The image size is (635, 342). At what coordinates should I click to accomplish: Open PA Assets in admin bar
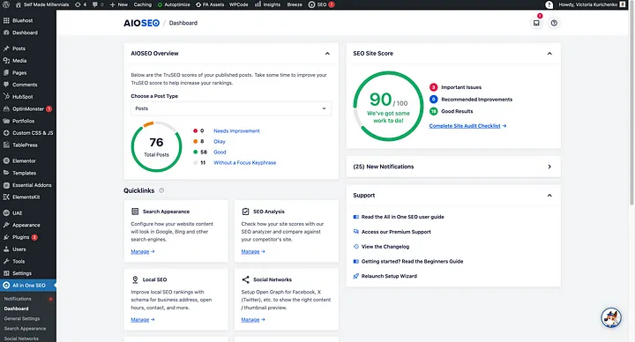click(210, 4)
